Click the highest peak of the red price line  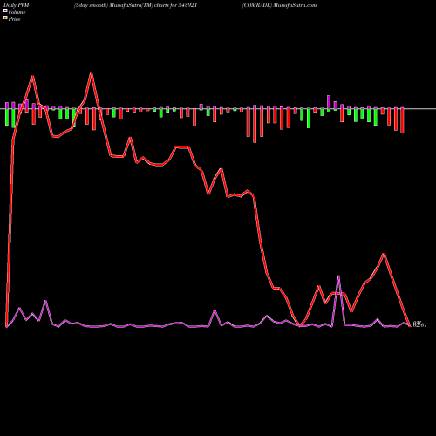pos(92,73)
